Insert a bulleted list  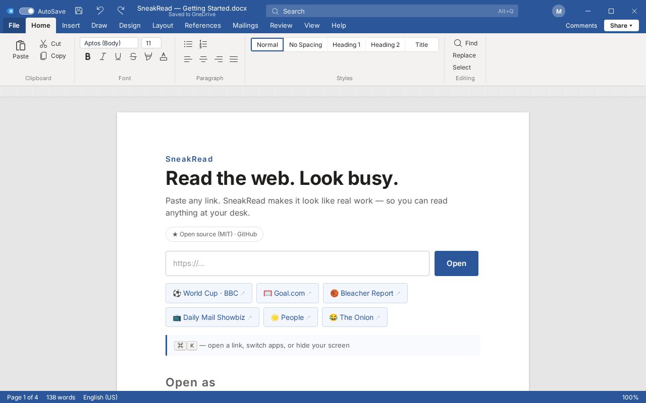click(188, 44)
